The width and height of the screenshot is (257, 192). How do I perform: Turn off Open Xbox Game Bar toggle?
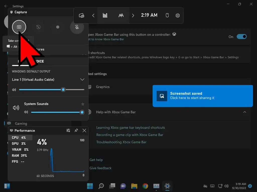click(242, 36)
